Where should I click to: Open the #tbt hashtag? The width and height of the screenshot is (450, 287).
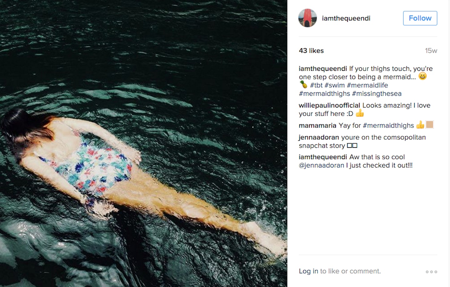[x=316, y=85]
